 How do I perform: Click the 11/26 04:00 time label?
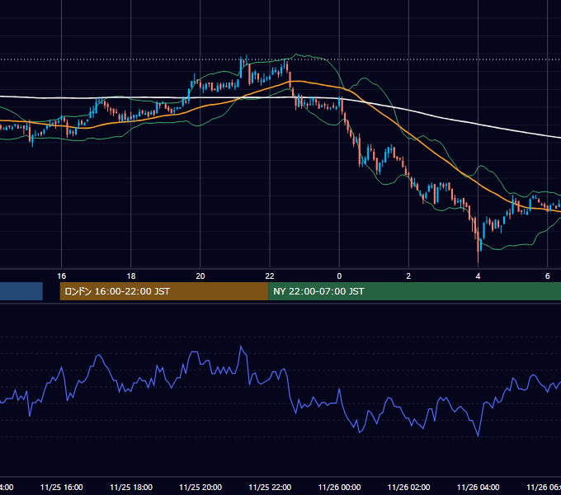click(x=478, y=487)
